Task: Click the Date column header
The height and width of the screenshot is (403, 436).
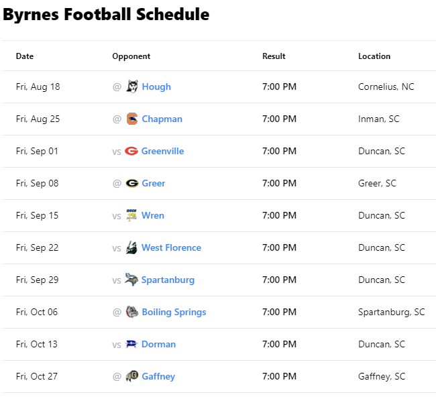Action: pos(25,56)
